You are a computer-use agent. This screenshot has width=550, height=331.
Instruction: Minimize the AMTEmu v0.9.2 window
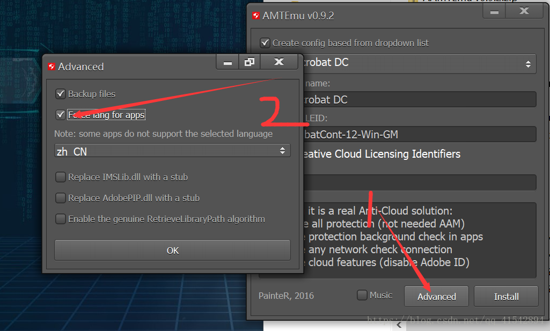[x=494, y=12]
